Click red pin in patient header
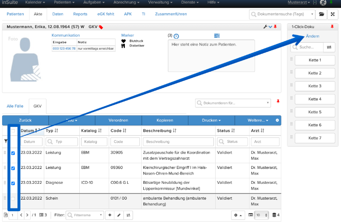Screen dimensions: 341x222 [275, 27]
